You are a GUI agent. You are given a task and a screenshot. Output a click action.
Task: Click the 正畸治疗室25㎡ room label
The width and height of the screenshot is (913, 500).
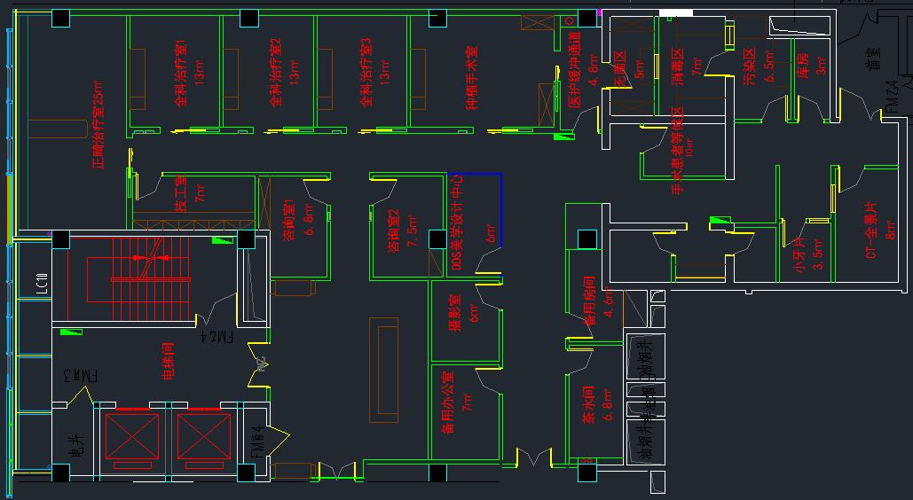98,125
